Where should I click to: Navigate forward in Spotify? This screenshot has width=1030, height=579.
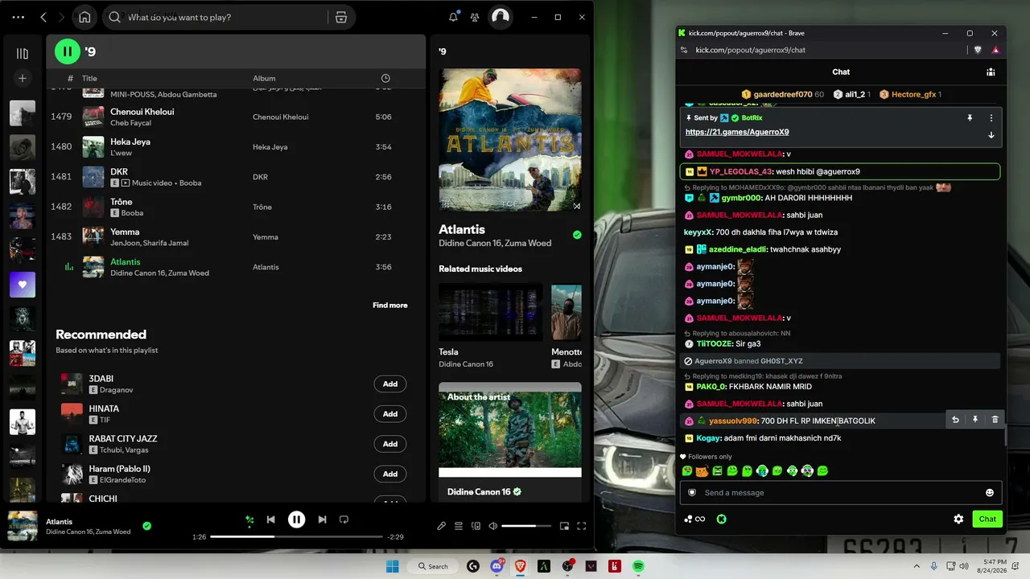(x=64, y=17)
